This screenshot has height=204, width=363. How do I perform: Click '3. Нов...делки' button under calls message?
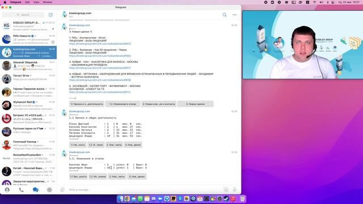pos(133,145)
